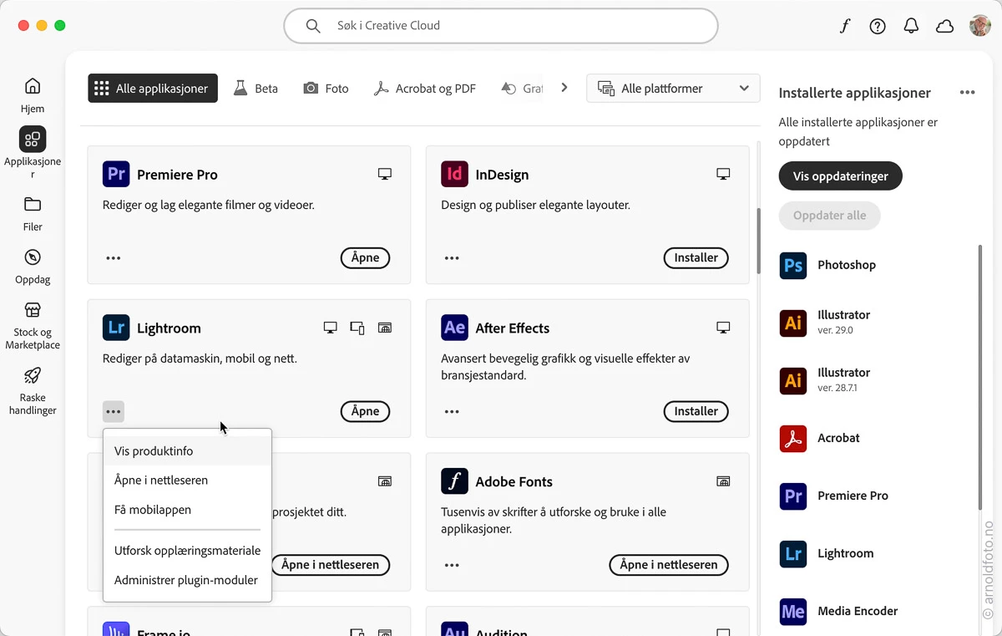Click Installer button for InDesign
The height and width of the screenshot is (636, 1002).
(x=696, y=257)
